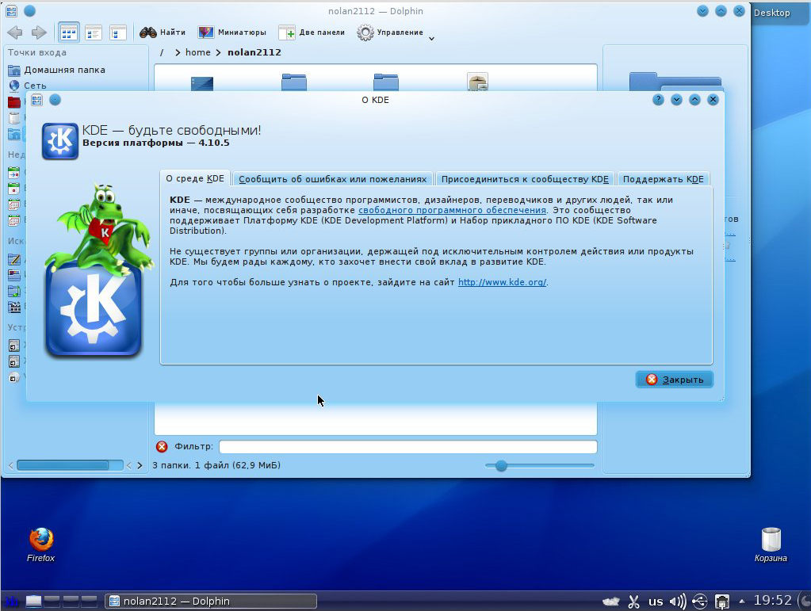Go forward using Dolphin's right arrow

click(x=39, y=32)
